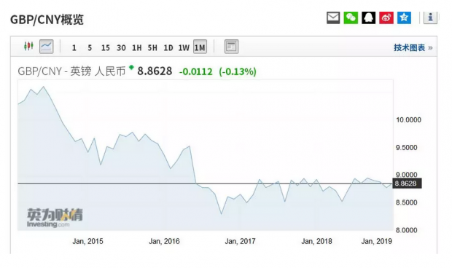The width and height of the screenshot is (452, 268).
Task: Add to Qzone with star icon
Action: click(404, 18)
